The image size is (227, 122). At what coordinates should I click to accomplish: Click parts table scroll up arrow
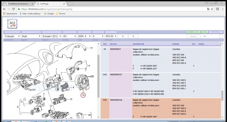[x=222, y=44]
